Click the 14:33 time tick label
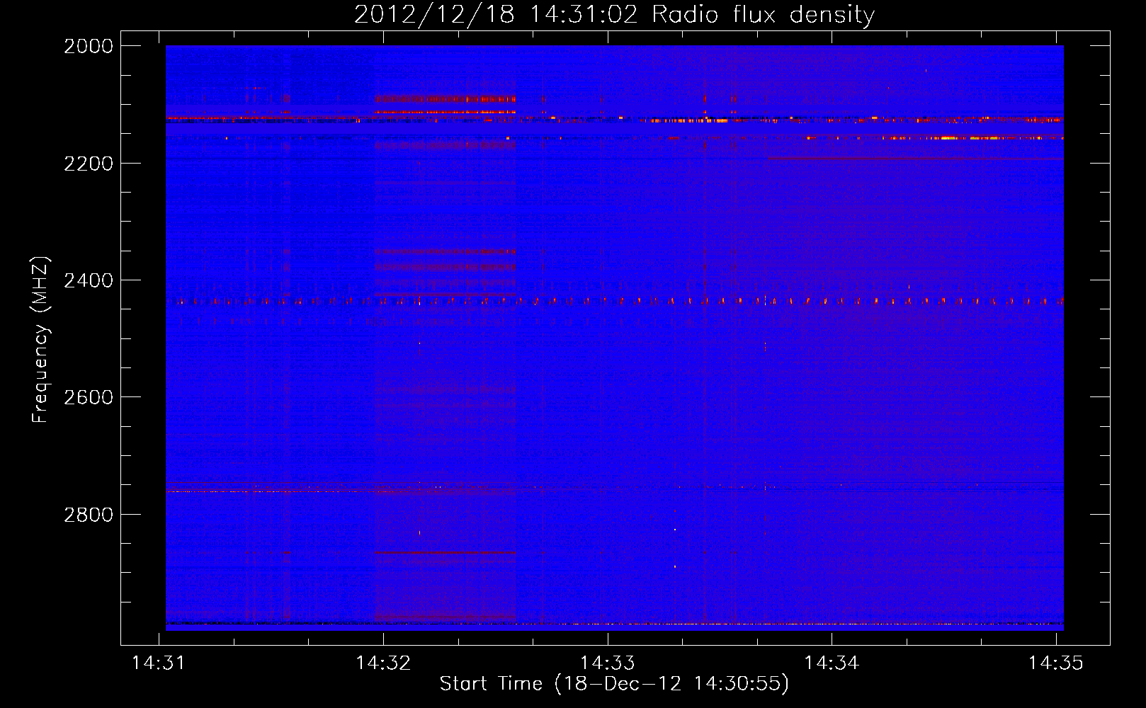1146x708 pixels. 608,663
